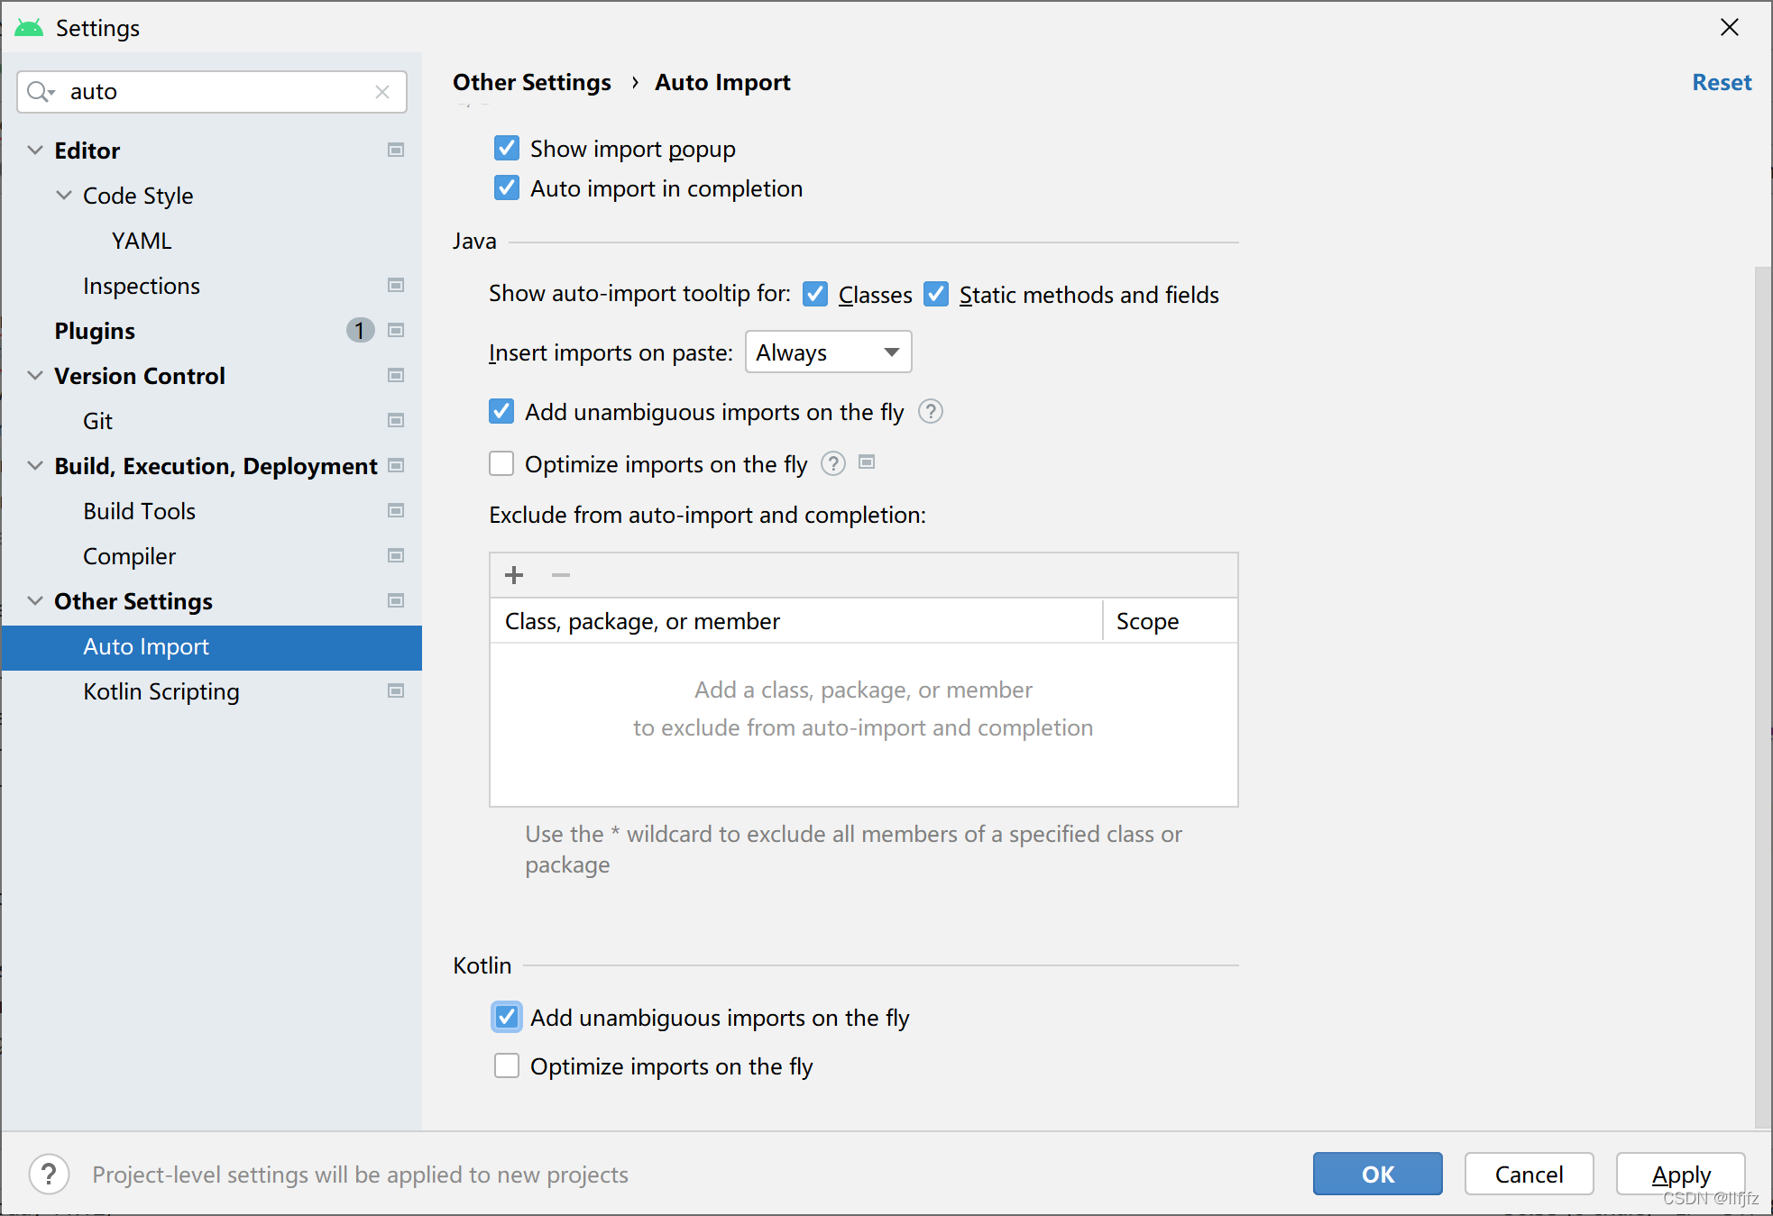Click help icon beside Java Optimize imports
Image resolution: width=1773 pixels, height=1216 pixels.
833,464
